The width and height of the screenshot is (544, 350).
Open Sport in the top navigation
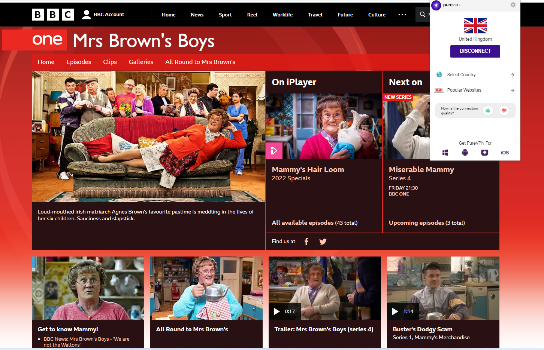coord(225,15)
